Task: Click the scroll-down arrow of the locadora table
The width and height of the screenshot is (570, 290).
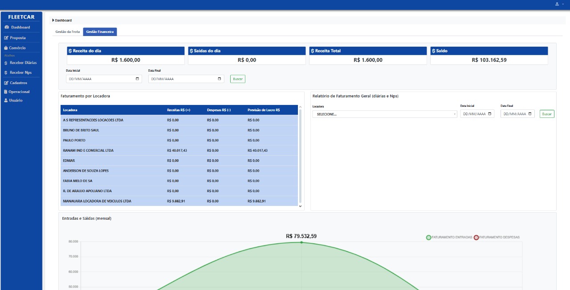Action: pyautogui.click(x=300, y=206)
